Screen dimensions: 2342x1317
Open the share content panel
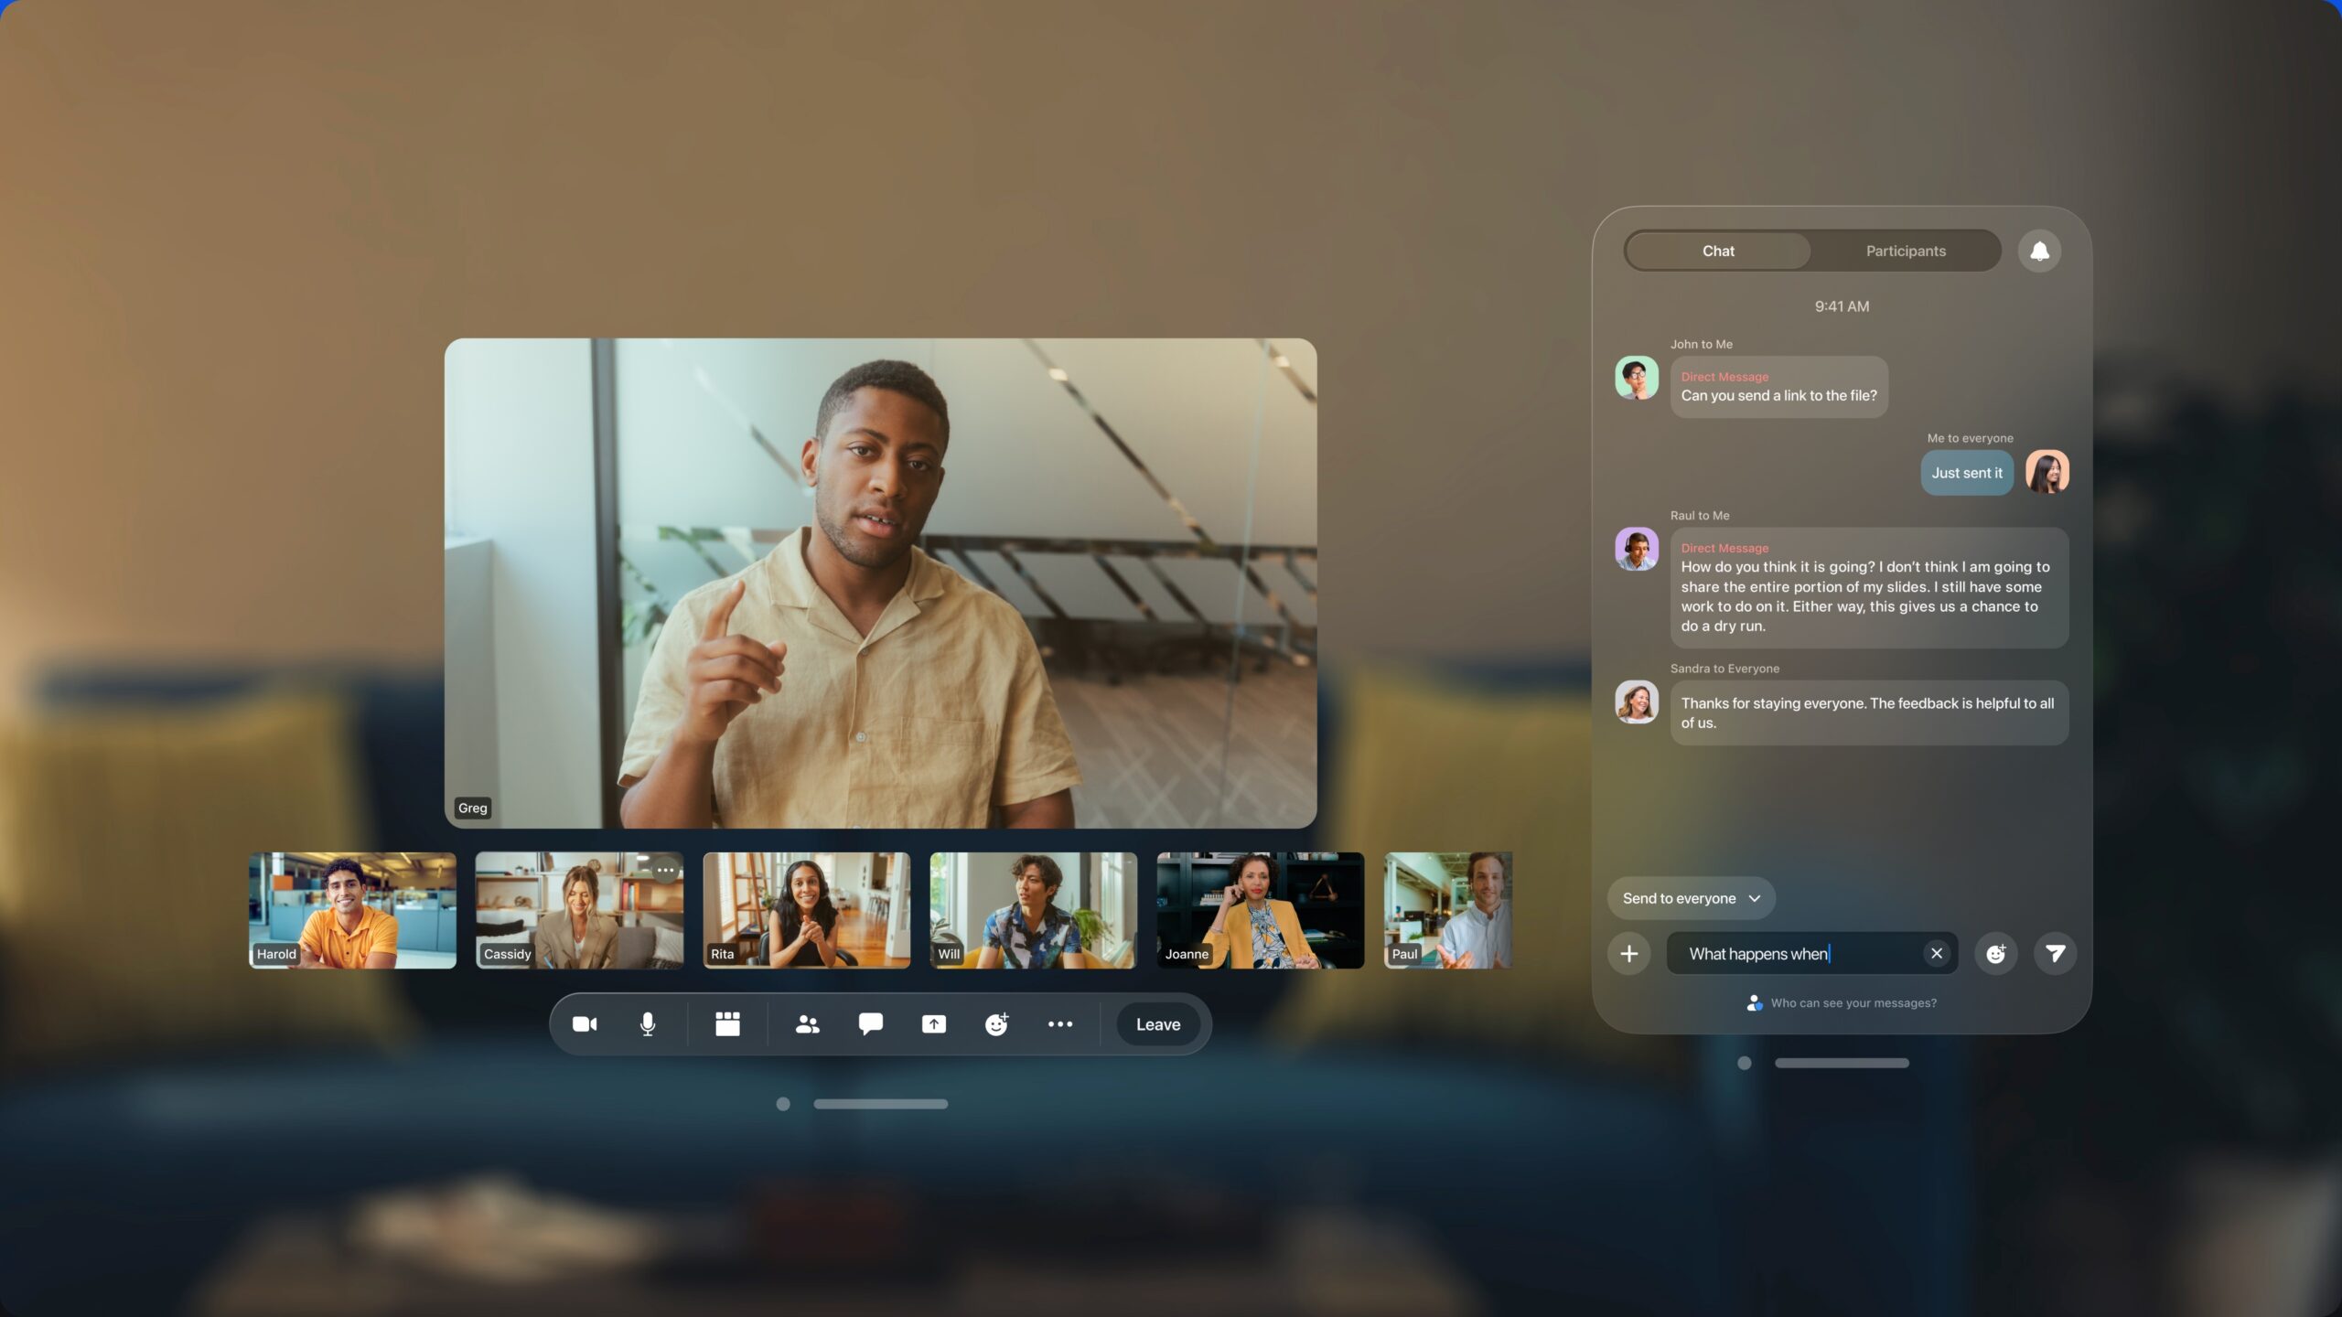(x=932, y=1023)
